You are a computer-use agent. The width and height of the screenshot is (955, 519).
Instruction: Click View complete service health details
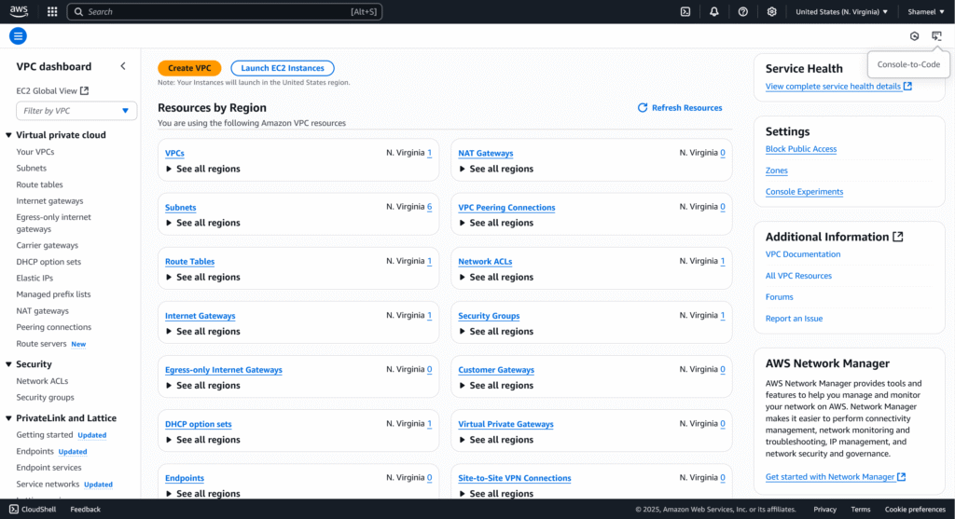(833, 87)
